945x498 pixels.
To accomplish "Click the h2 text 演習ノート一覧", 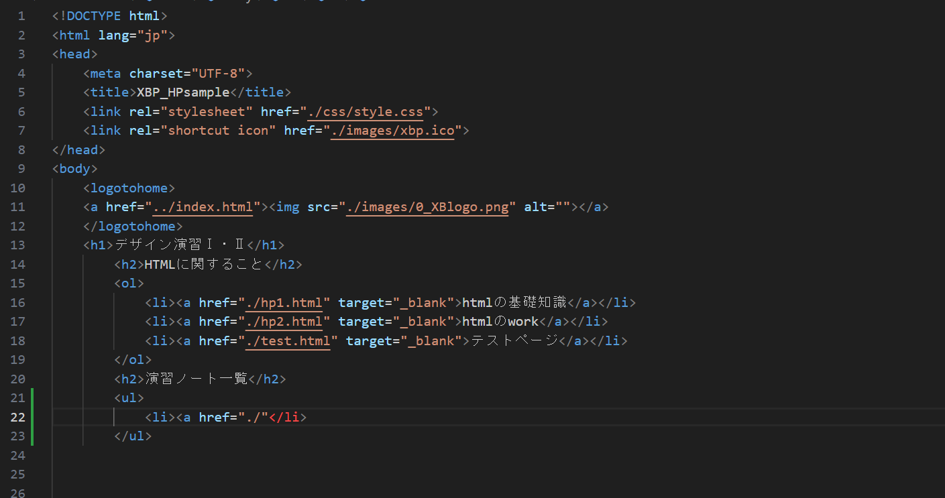I will (197, 379).
